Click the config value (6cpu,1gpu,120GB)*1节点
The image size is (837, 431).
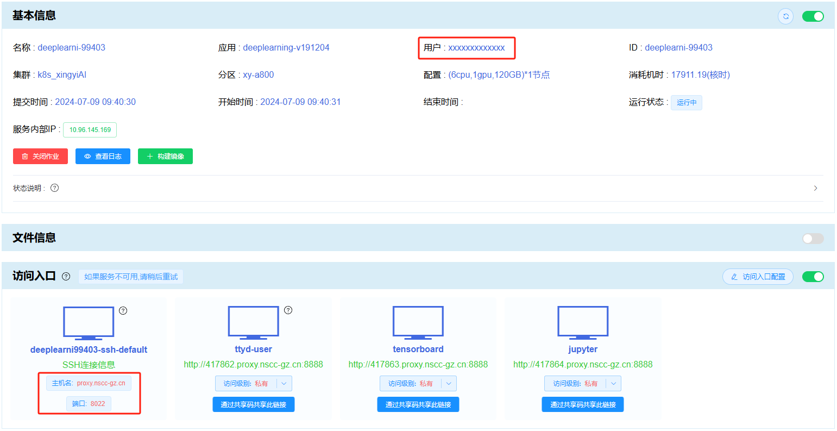click(499, 75)
